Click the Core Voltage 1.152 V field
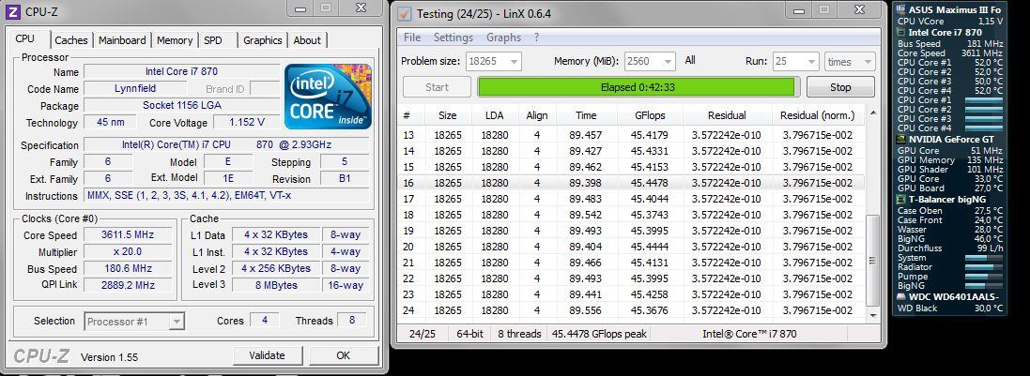Image resolution: width=1030 pixels, height=376 pixels. click(247, 122)
